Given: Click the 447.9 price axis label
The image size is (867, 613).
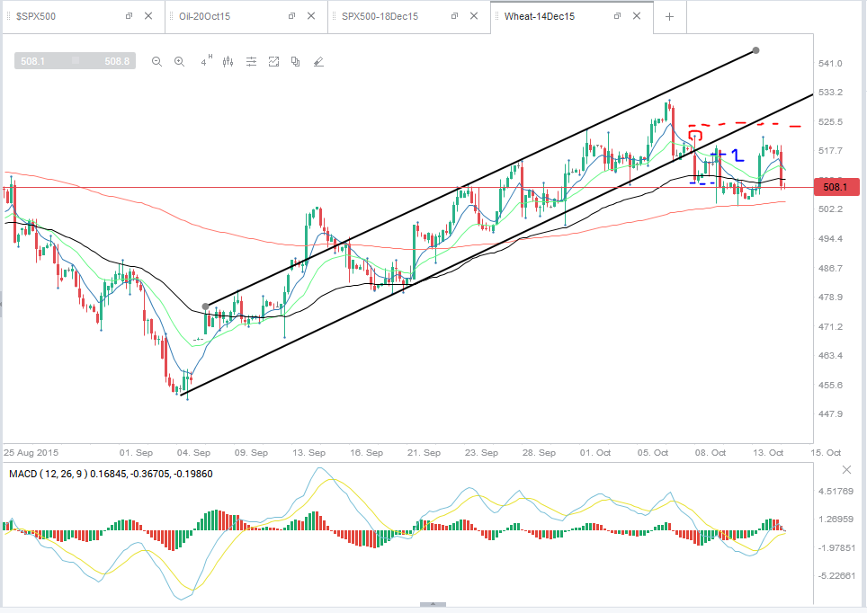Looking at the screenshot, I should tap(830, 414).
